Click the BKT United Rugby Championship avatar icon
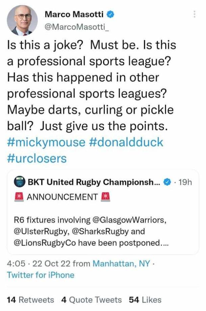Image resolution: width=206 pixels, height=311 pixels. (x=19, y=182)
